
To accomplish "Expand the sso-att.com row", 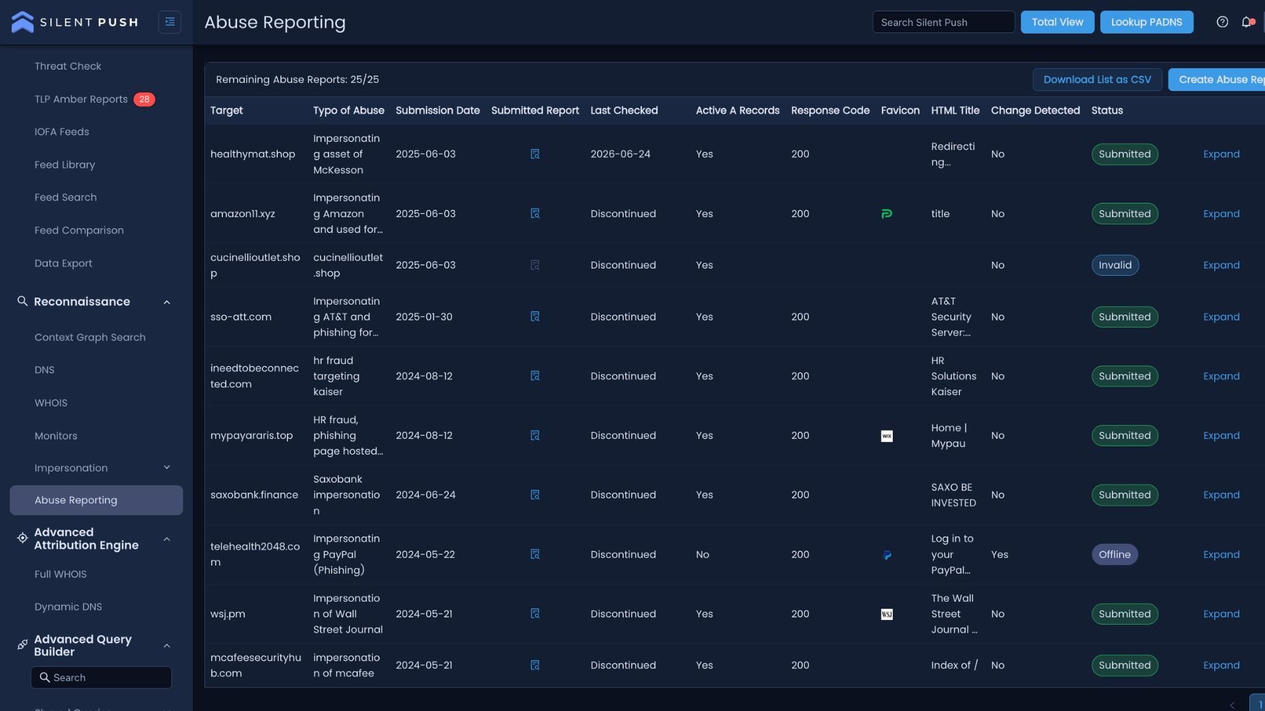I will pos(1221,317).
